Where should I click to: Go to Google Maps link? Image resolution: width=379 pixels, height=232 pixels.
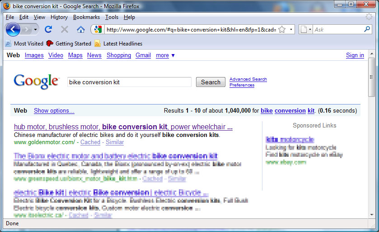pyautogui.click(x=75, y=55)
